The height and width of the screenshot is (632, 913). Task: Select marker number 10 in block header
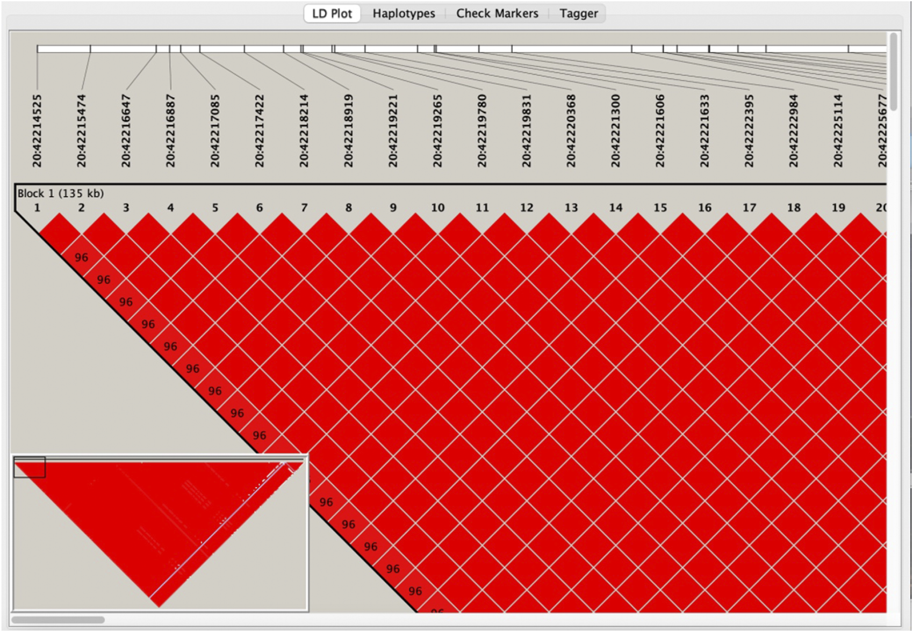click(x=437, y=208)
